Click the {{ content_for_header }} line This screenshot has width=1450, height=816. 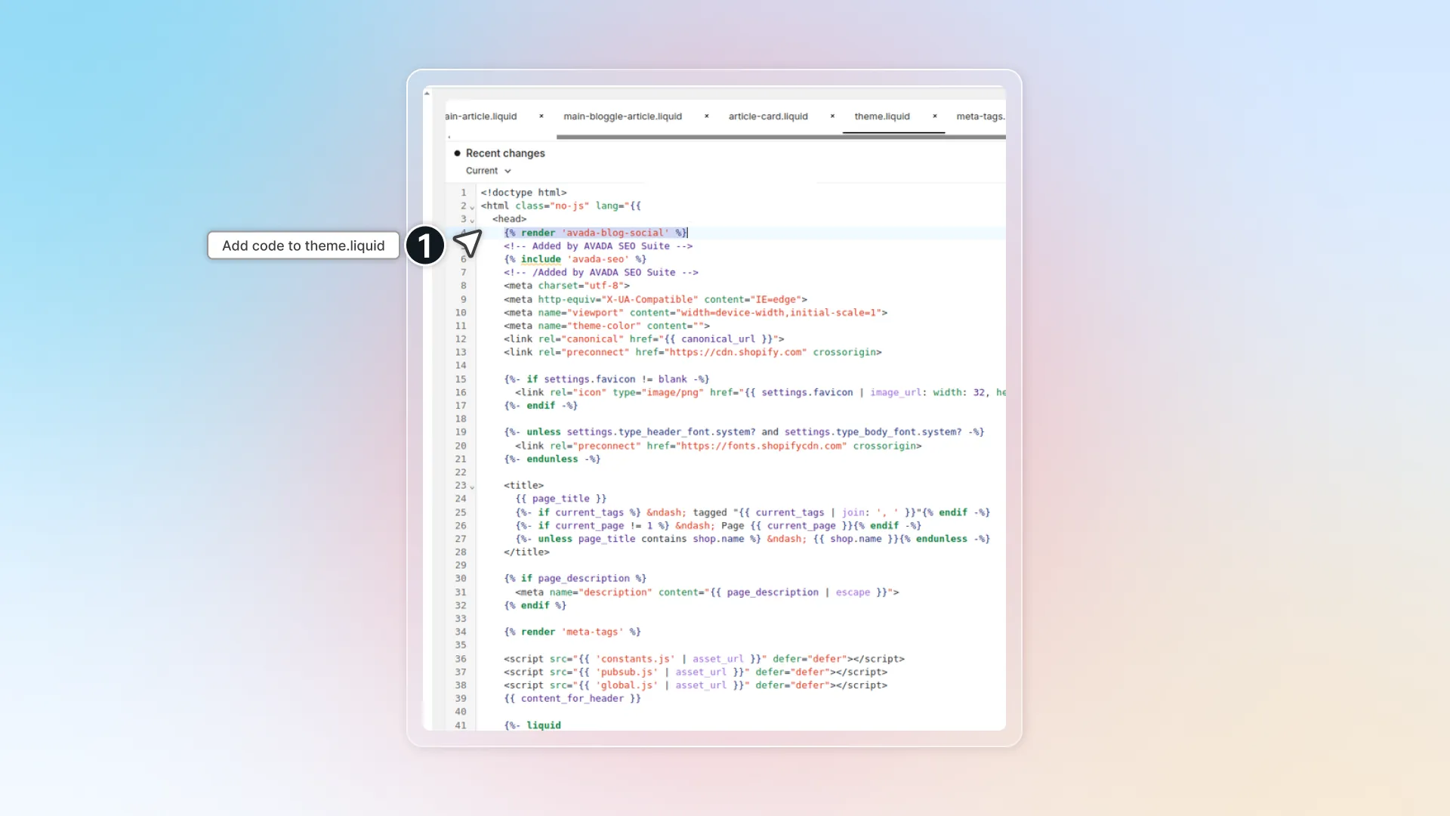(x=572, y=699)
